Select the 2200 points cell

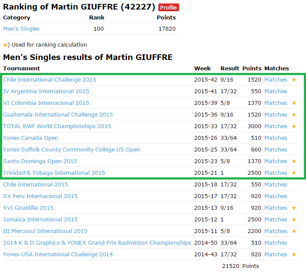click(254, 231)
